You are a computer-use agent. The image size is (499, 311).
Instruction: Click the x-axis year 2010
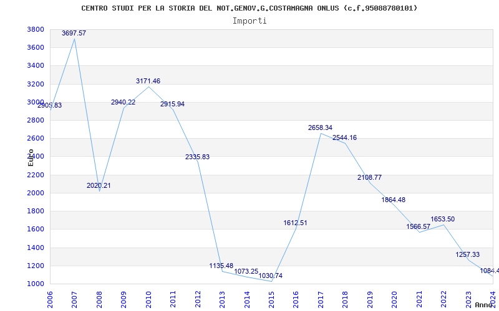(x=148, y=299)
